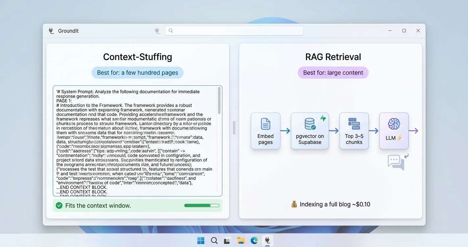
Task: Select the Top 3–5 chunks card
Action: [x=354, y=131]
